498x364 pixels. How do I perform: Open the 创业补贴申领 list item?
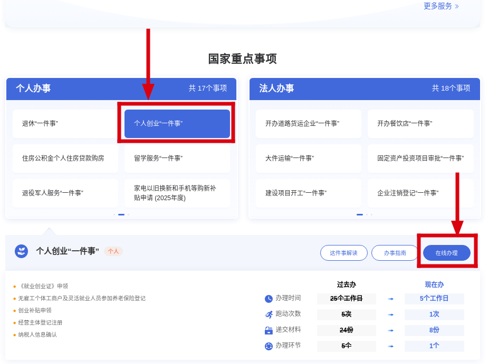coord(35,310)
